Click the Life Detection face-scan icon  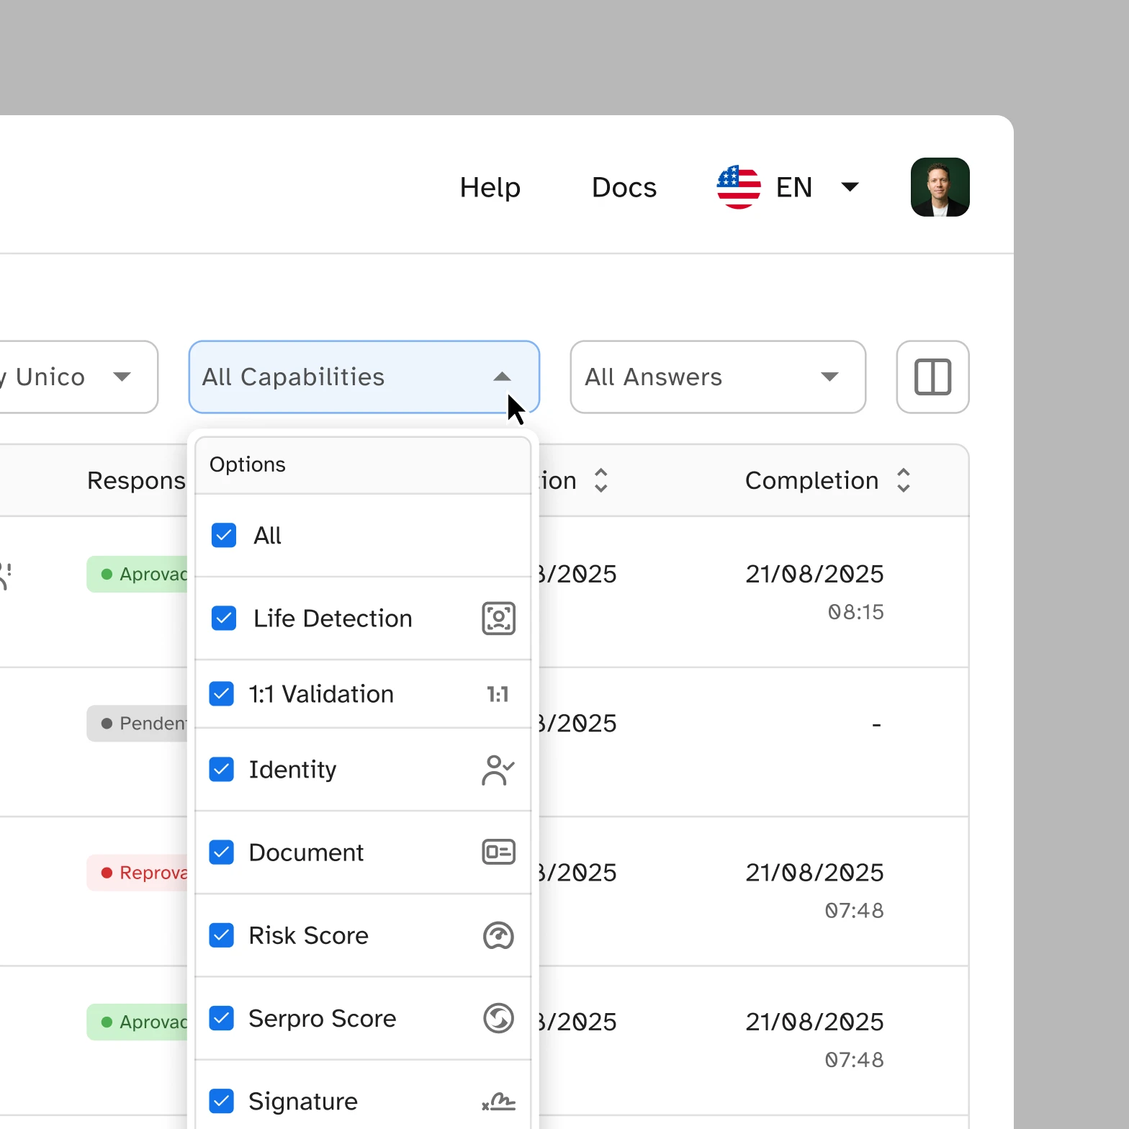coord(498,619)
